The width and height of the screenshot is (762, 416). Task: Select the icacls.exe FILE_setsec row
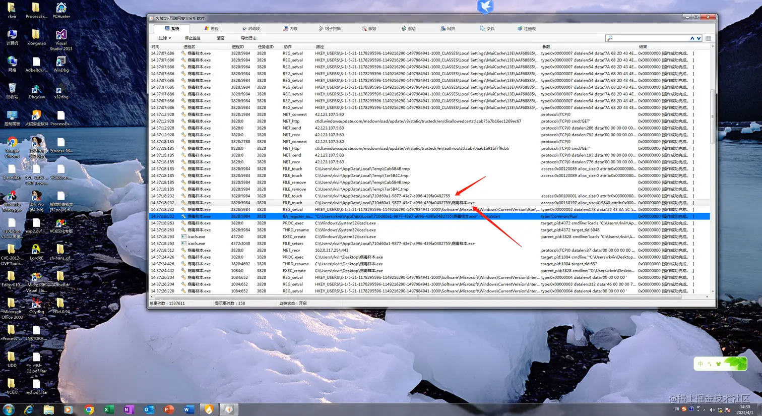tap(430, 244)
